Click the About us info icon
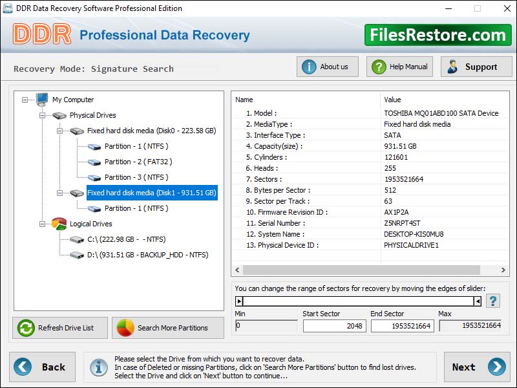 (x=309, y=67)
